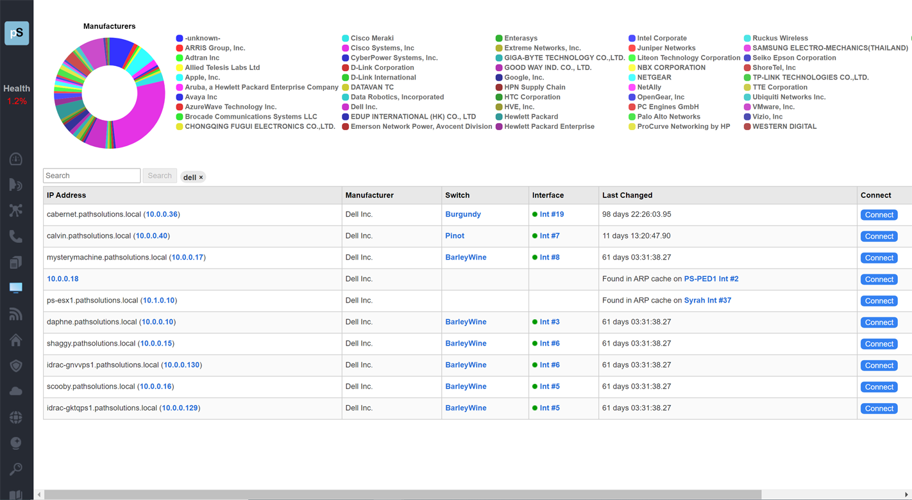Click the pS logo icon

[x=17, y=33]
